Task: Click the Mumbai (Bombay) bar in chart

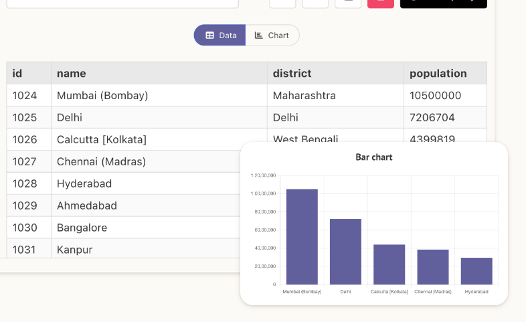Action: pyautogui.click(x=302, y=237)
